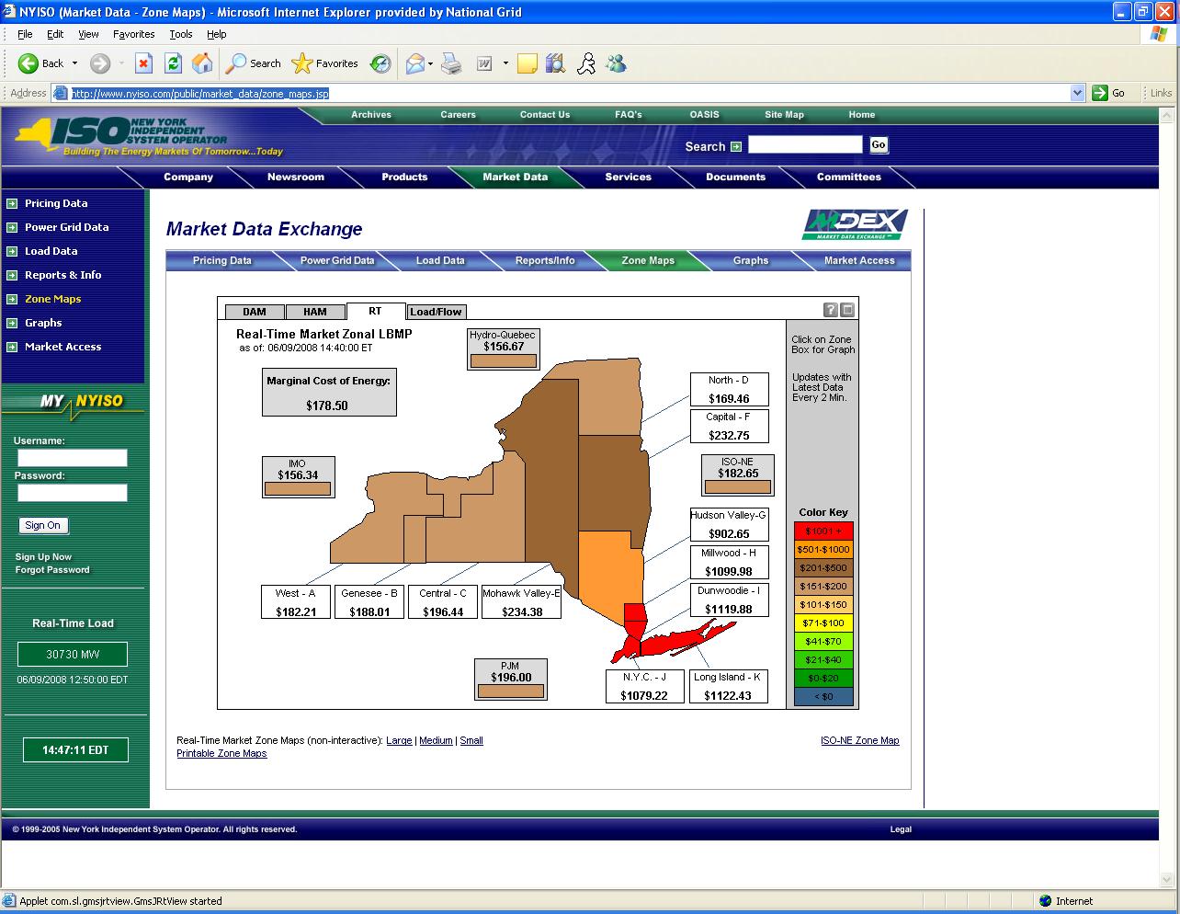Click the map applet window icon beside help
1180x914 pixels.
[x=847, y=310]
